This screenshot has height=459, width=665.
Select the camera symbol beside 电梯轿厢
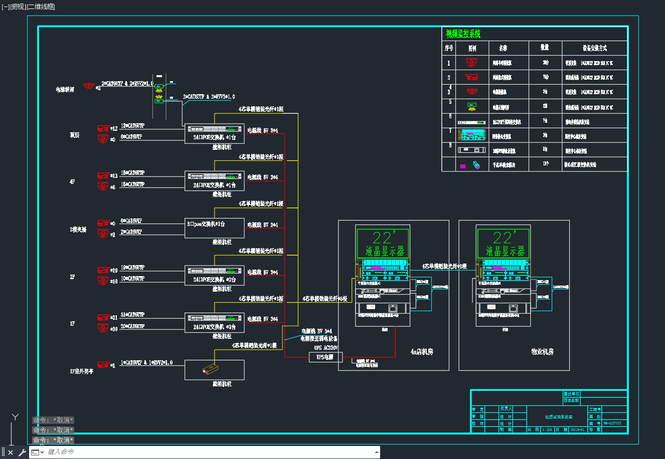(89, 86)
